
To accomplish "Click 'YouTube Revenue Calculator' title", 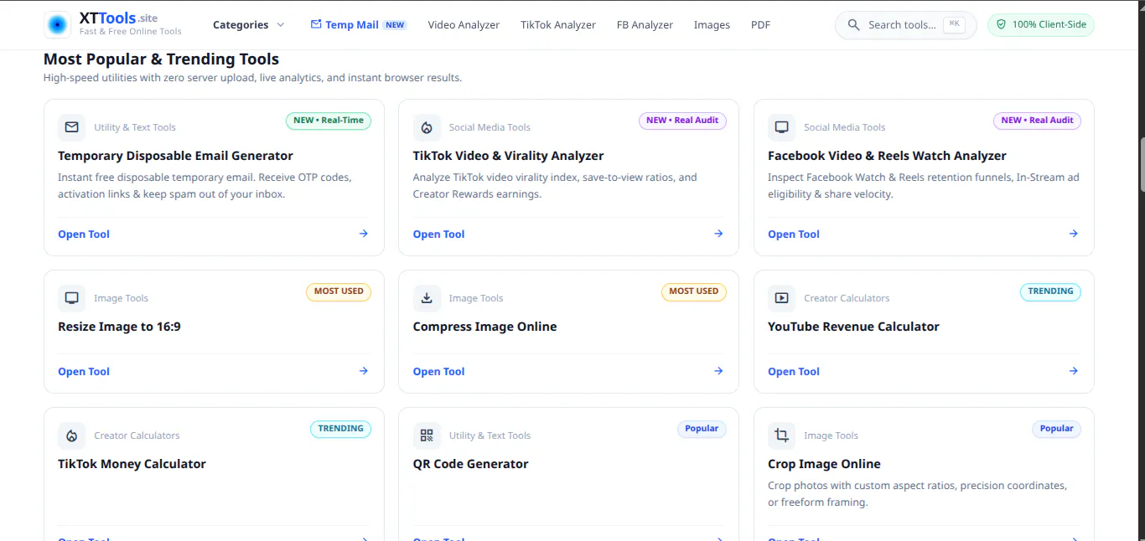I will click(853, 327).
